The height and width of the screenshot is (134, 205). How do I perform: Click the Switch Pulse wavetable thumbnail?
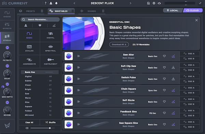(x=69, y=79)
